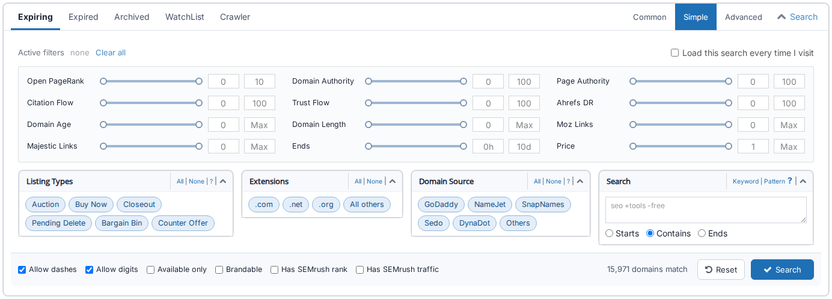Collapse the Search keyword panel
This screenshot has height=299, width=832.
803,181
